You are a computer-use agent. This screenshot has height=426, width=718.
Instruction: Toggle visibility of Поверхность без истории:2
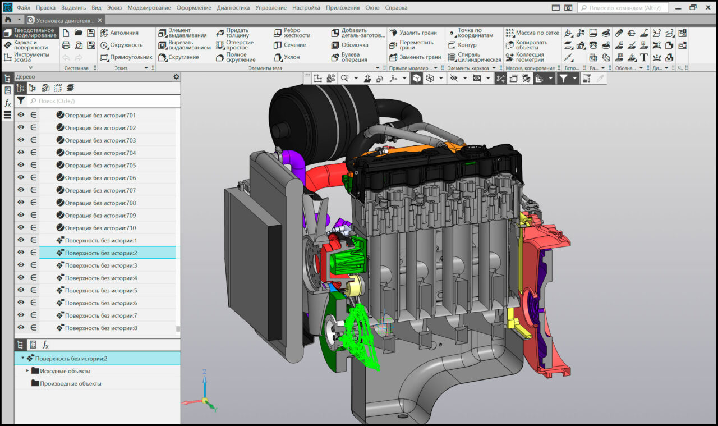pyautogui.click(x=21, y=253)
